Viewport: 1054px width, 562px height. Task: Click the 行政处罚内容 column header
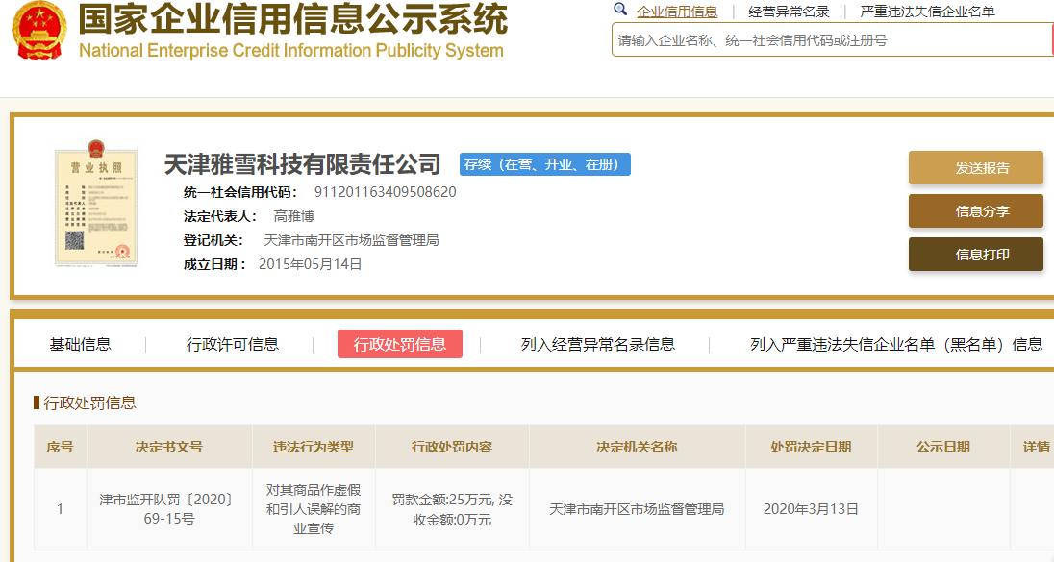[x=452, y=447]
